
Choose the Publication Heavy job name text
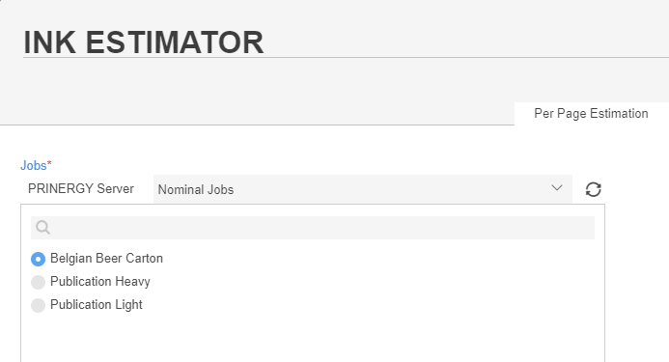(100, 282)
